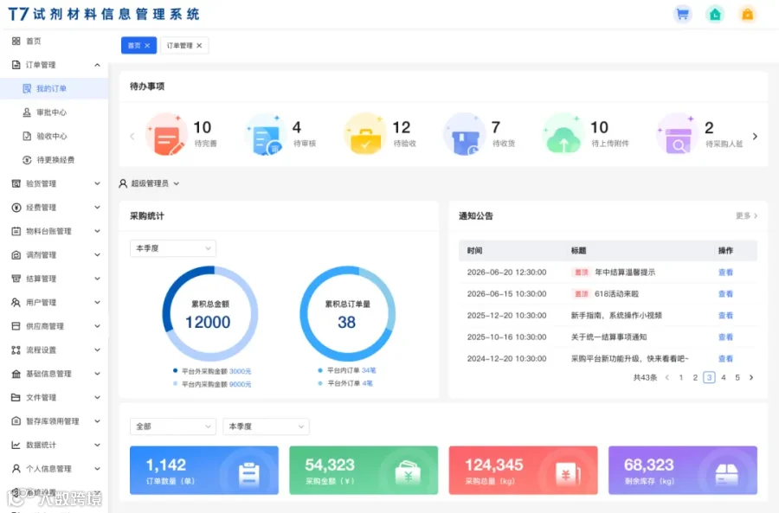Viewport: 779px width, 513px height.
Task: Open the 本季度 dropdown in 采购统计
Action: coord(173,248)
